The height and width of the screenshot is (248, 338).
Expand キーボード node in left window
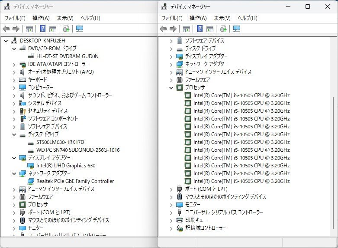[14, 80]
